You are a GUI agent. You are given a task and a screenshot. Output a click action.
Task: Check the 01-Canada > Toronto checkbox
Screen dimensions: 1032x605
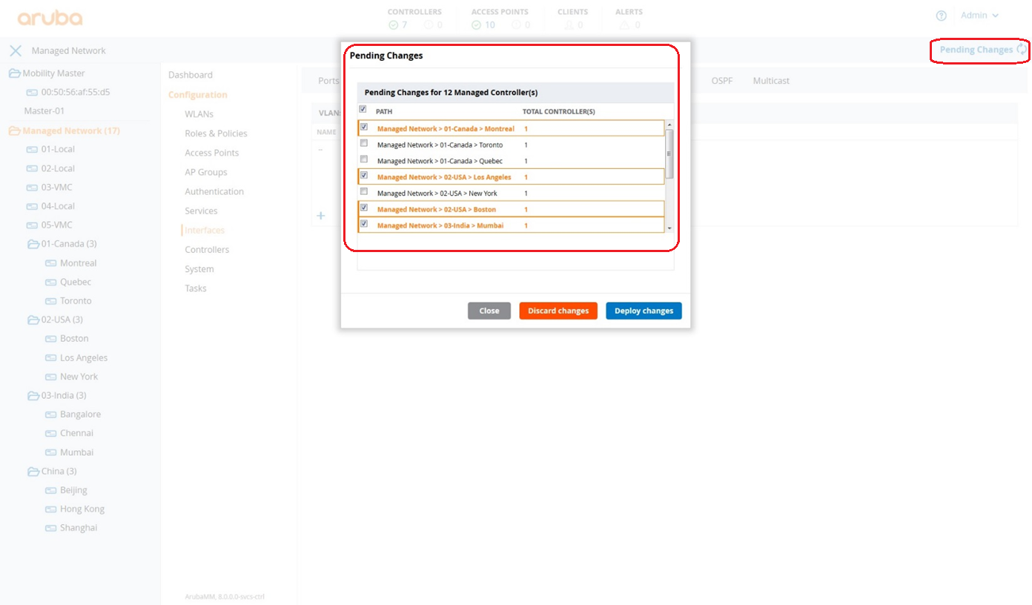click(x=363, y=142)
